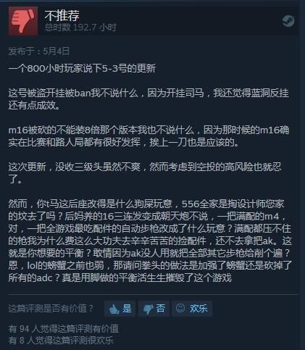Click the 发布于：5月4日 posted date
Viewport: 305px width, 350px height.
click(39, 51)
